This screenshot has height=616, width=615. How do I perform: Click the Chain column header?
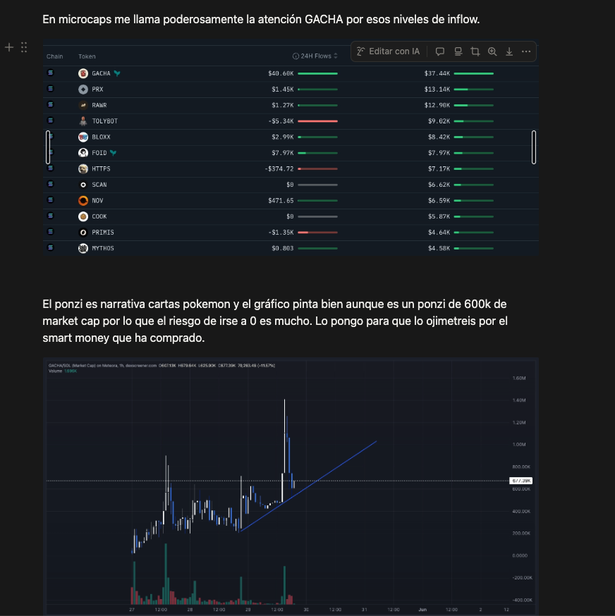54,56
